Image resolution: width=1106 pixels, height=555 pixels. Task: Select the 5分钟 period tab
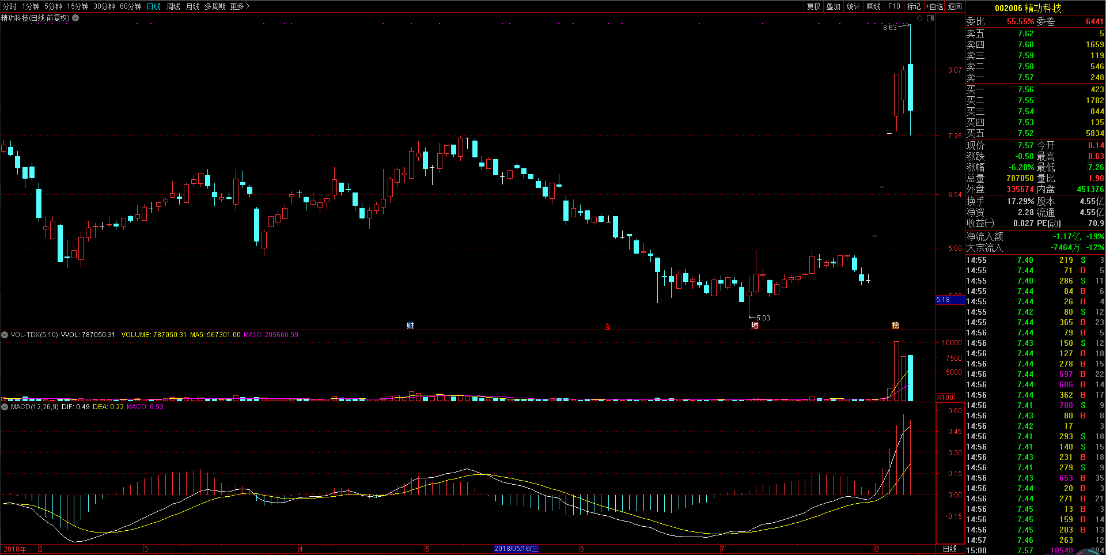[53, 6]
